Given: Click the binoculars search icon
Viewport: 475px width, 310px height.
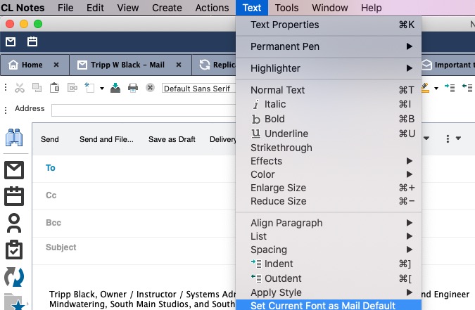Looking at the screenshot, I should pos(15,138).
